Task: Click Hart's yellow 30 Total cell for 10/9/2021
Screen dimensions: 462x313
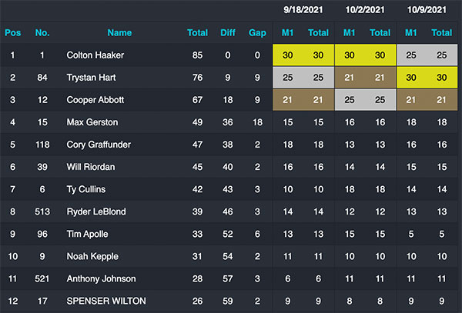Action: (x=442, y=78)
